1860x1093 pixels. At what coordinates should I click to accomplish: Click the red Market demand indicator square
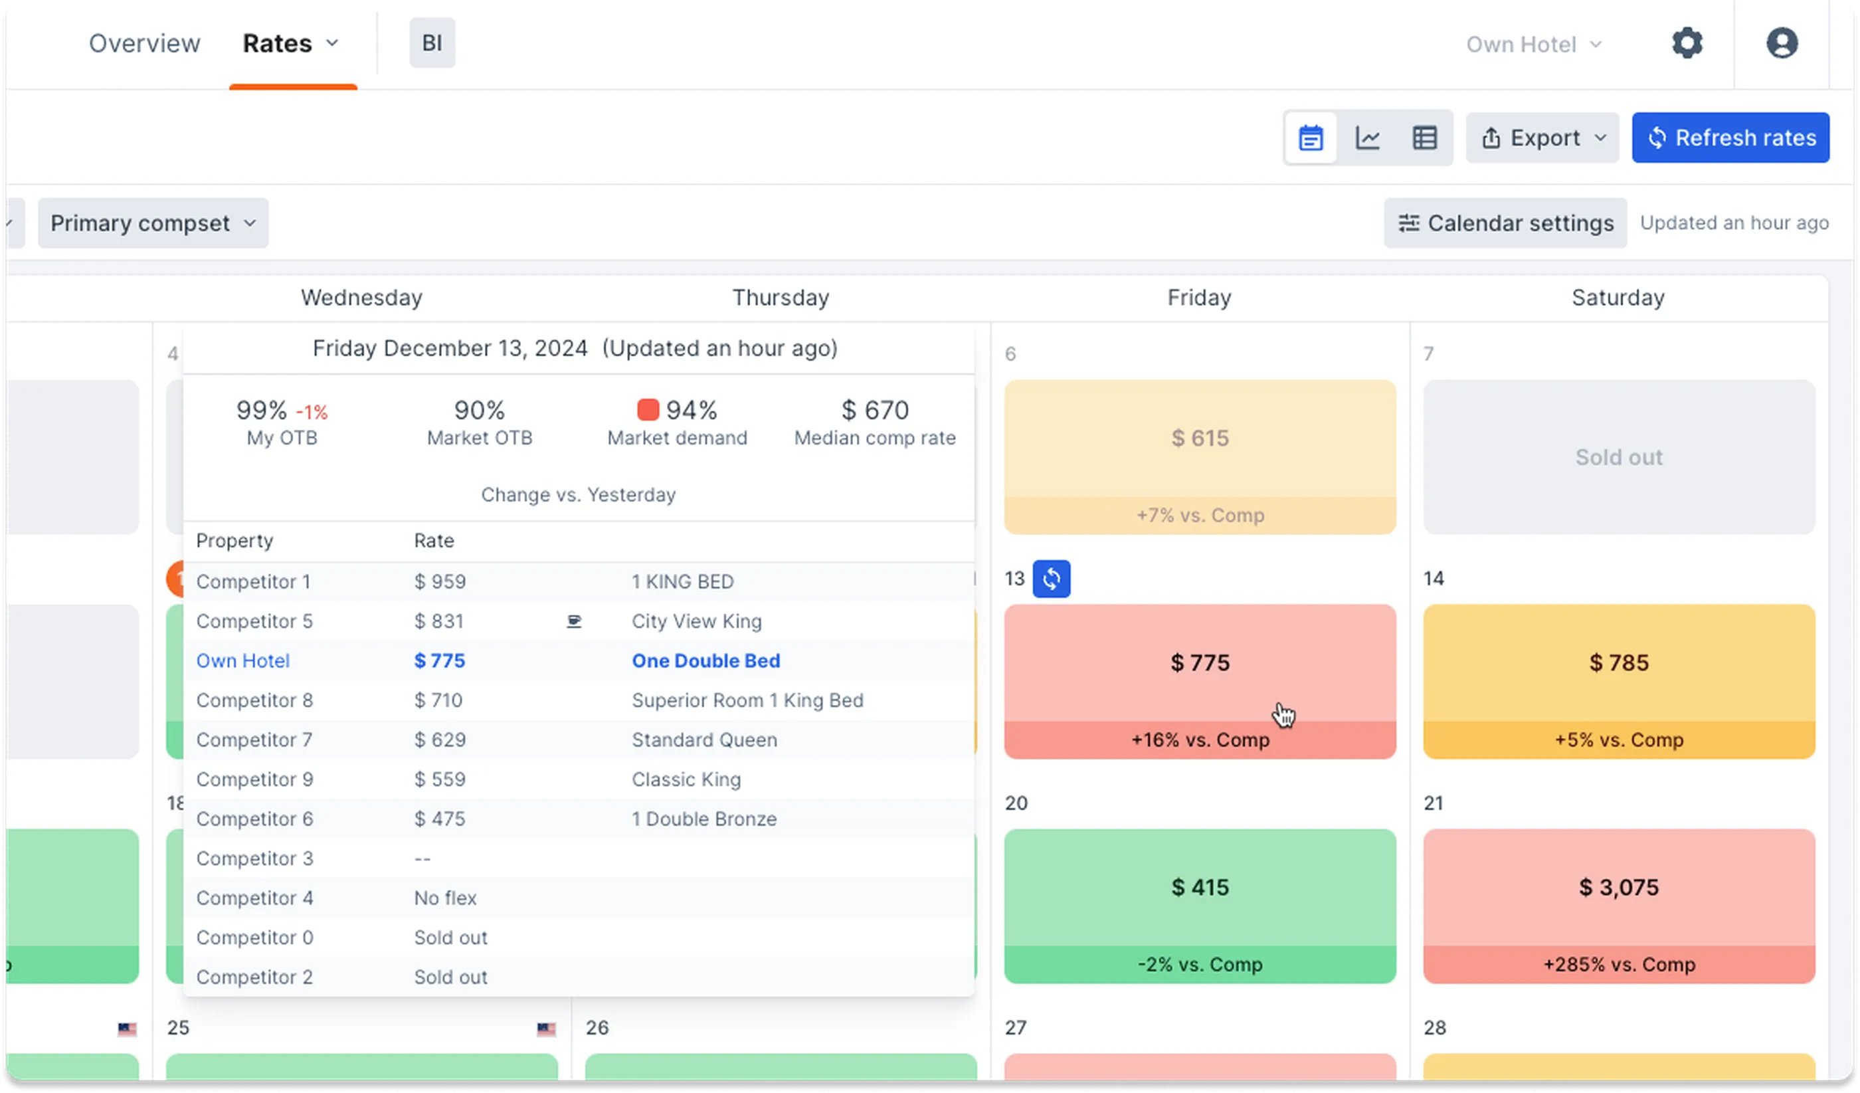[647, 410]
